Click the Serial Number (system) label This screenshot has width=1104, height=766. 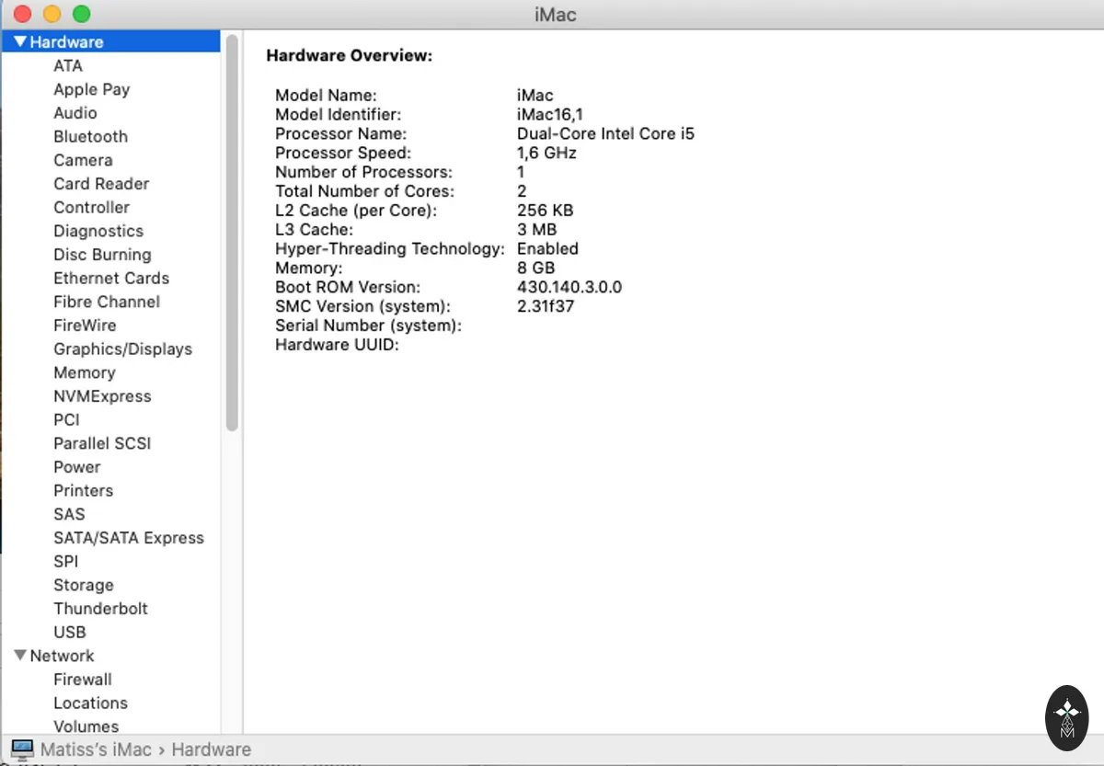[368, 326]
